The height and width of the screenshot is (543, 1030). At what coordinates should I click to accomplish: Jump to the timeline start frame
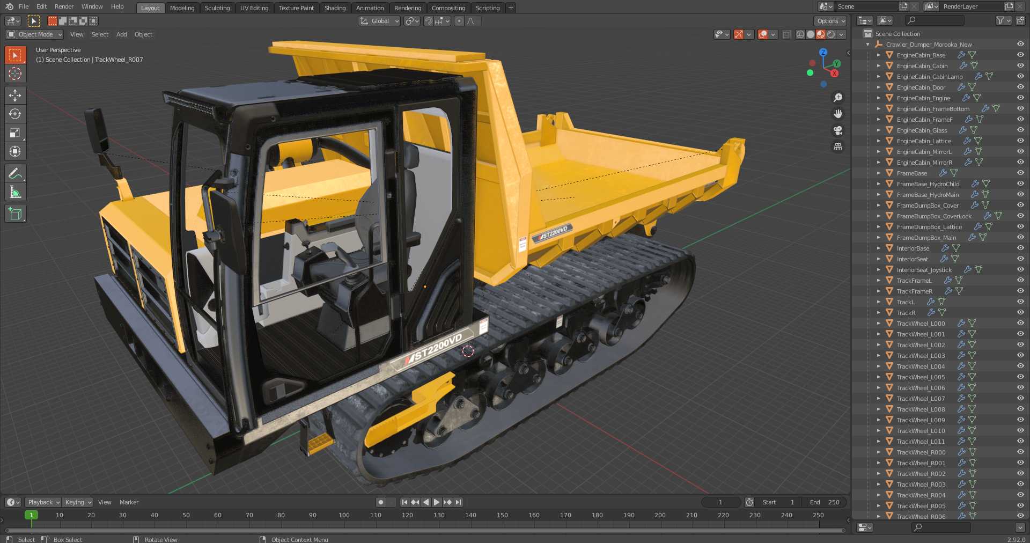[404, 502]
